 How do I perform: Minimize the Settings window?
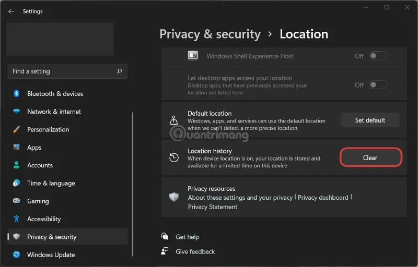pyautogui.click(x=366, y=7)
